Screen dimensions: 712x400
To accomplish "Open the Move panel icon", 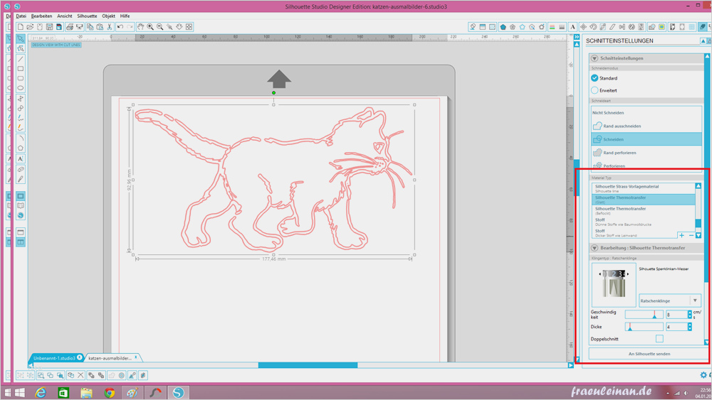I will pos(584,27).
